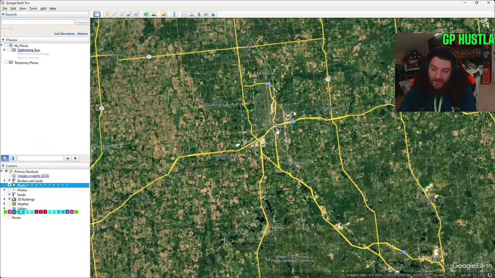This screenshot has width=495, height=278.
Task: Toggle sunlight across the landscape
Action: tap(154, 14)
